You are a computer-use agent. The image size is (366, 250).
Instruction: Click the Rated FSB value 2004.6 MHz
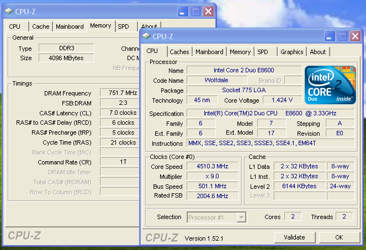click(213, 196)
